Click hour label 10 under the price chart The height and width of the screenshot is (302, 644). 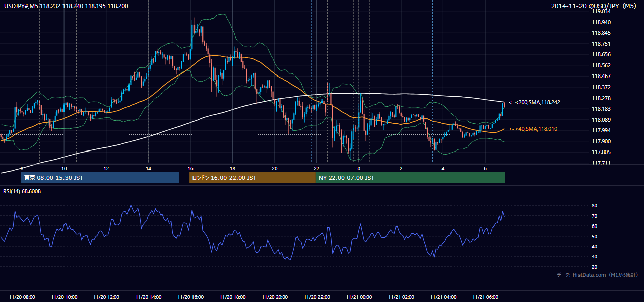(64, 168)
